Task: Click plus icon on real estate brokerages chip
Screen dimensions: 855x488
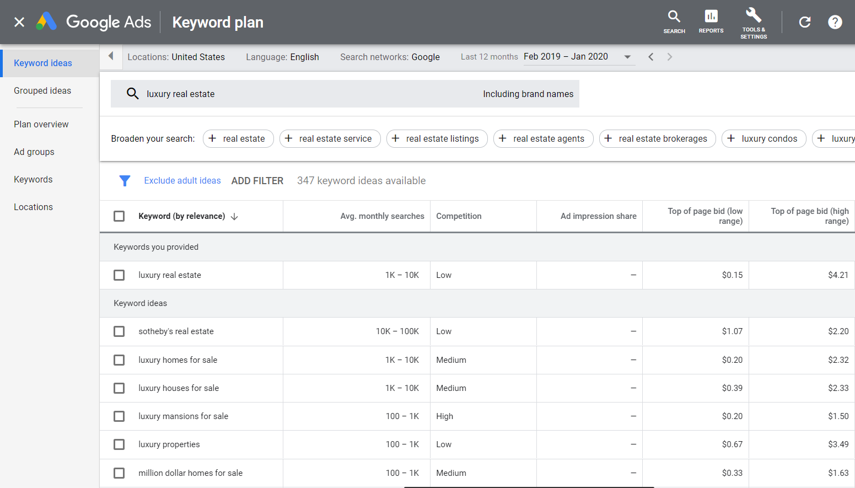Action: (609, 138)
